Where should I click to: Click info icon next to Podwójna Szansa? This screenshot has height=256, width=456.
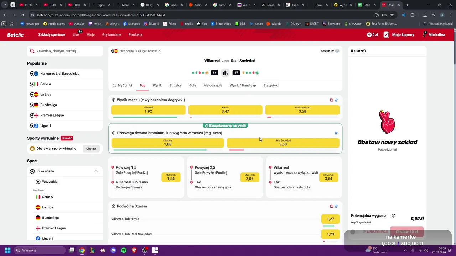click(114, 206)
